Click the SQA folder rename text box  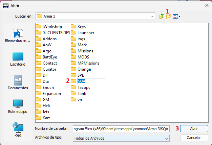pos(91,81)
